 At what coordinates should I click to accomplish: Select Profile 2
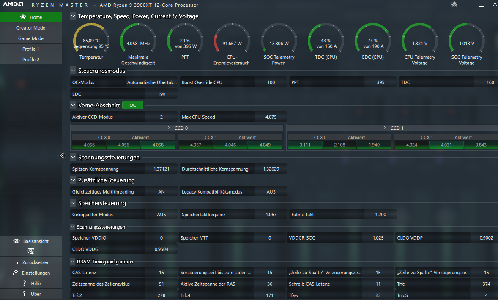point(31,59)
